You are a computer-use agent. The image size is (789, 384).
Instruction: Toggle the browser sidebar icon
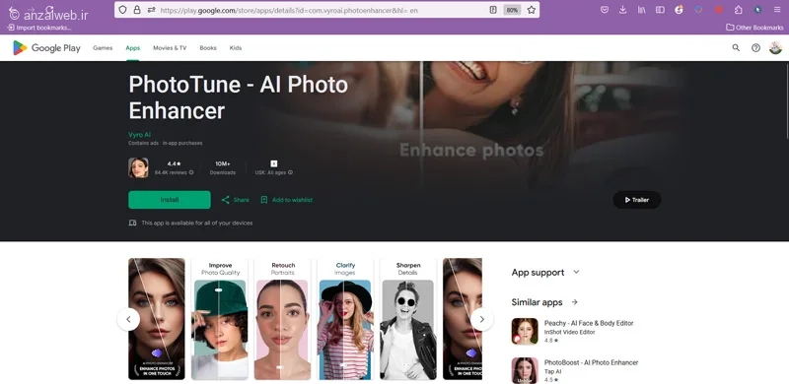[660, 10]
